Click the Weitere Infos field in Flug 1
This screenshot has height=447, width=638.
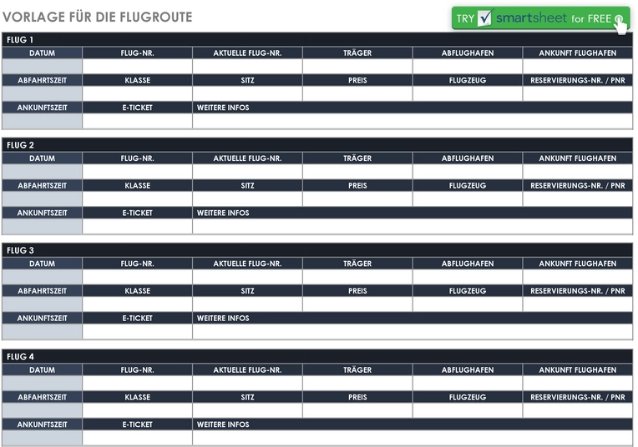413,121
